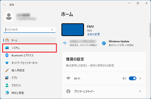Click the back arrow in the title bar
This screenshot has height=99, width=151.
(x=4, y=5)
